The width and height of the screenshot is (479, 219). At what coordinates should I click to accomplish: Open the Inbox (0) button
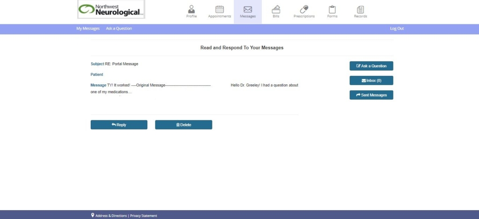point(371,80)
